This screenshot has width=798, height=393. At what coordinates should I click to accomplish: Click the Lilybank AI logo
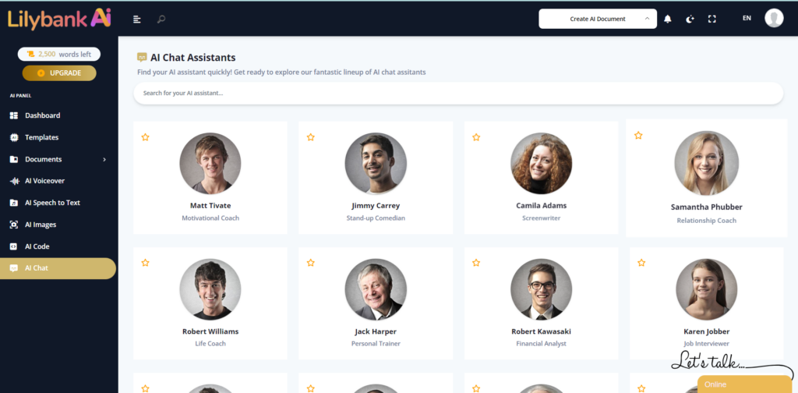point(59,19)
